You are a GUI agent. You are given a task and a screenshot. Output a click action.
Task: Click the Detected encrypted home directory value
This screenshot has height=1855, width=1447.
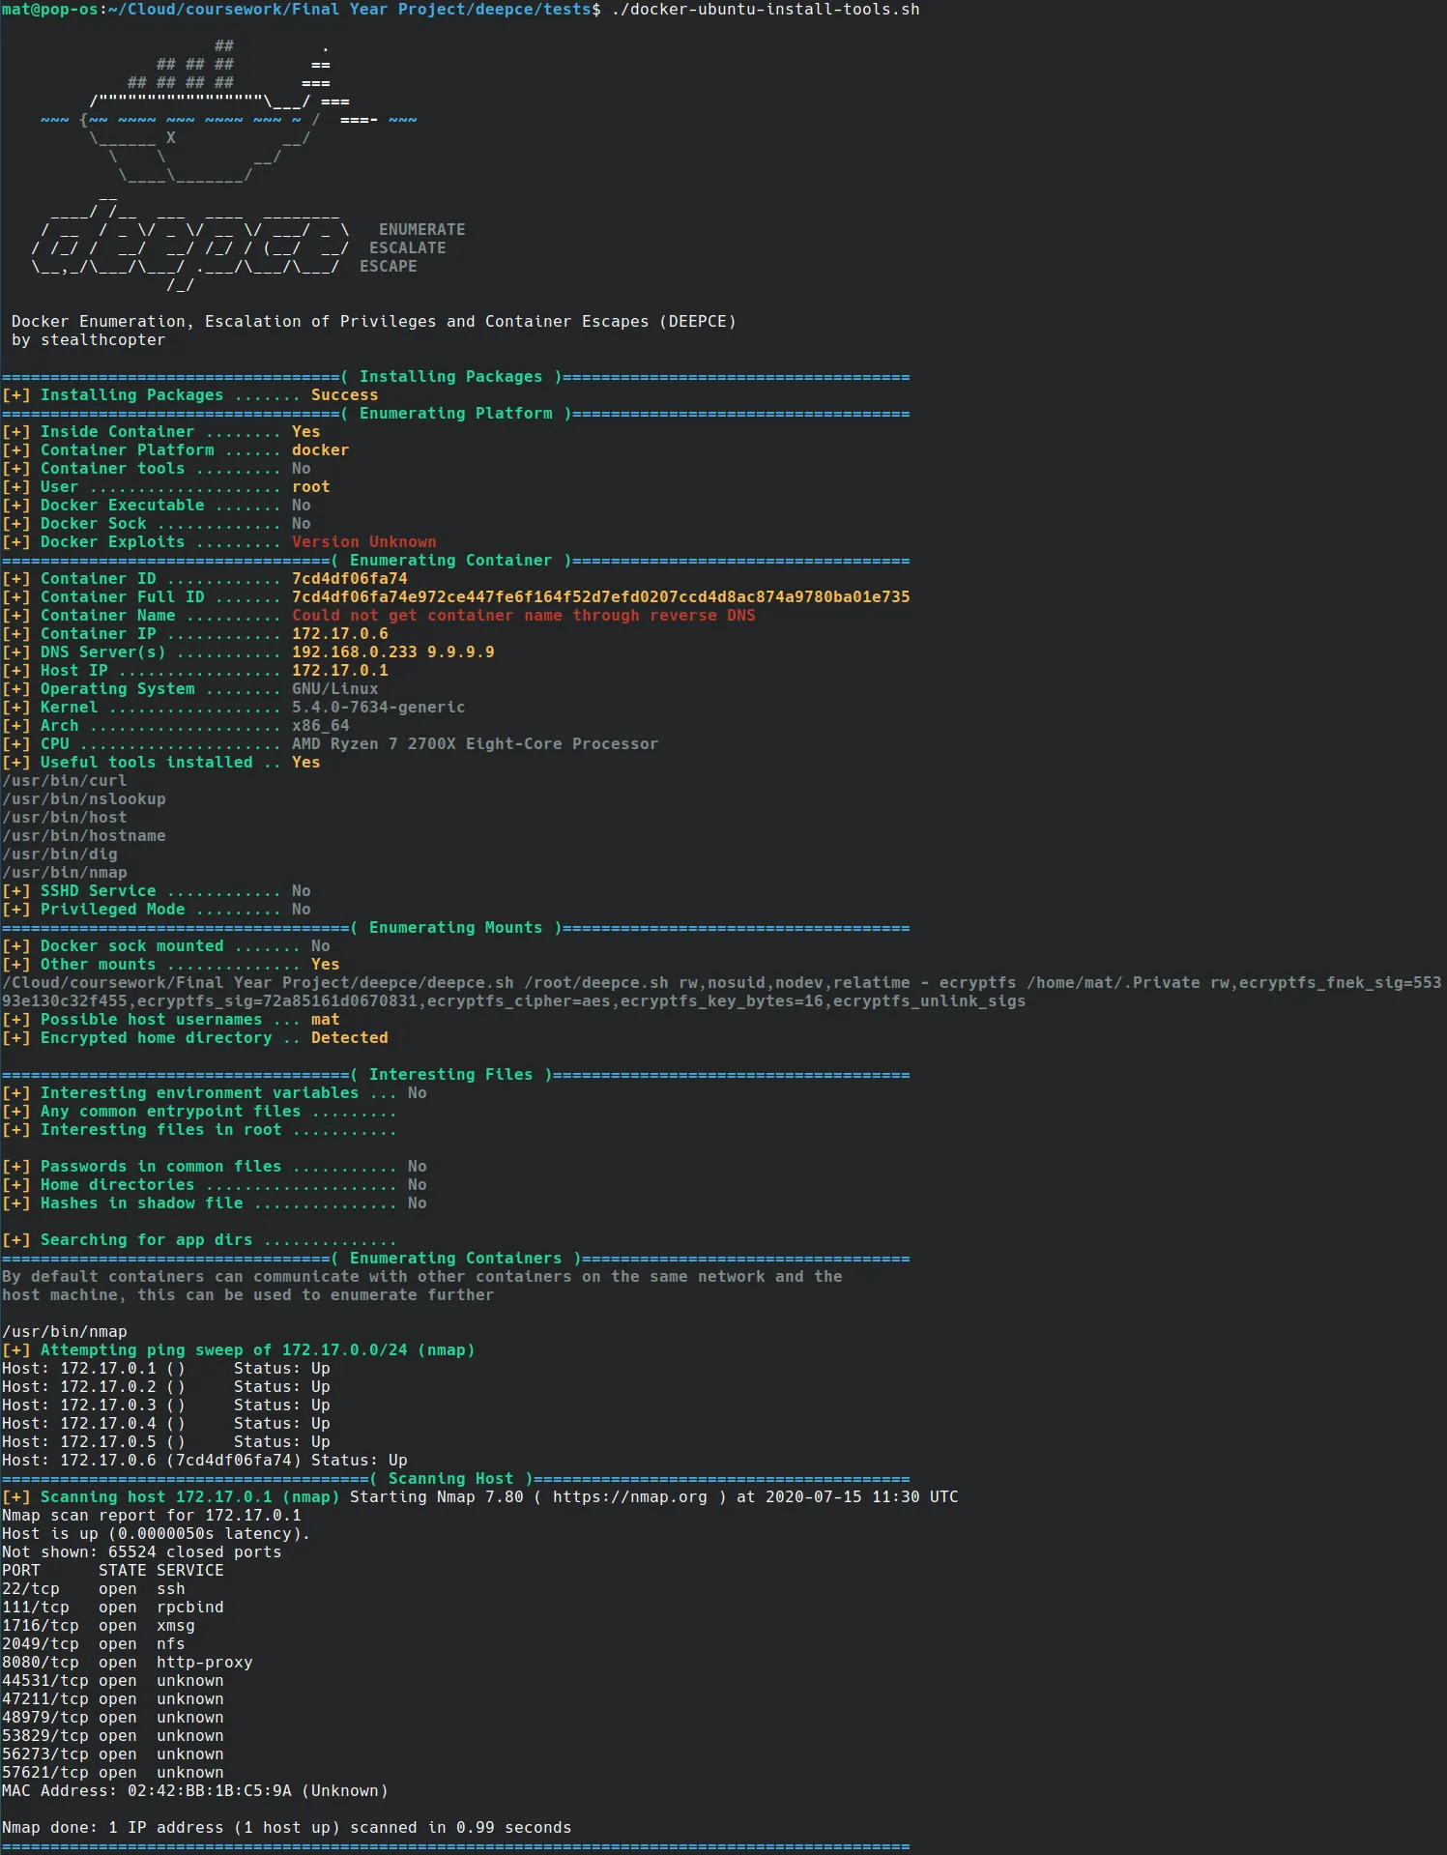[x=349, y=1038]
